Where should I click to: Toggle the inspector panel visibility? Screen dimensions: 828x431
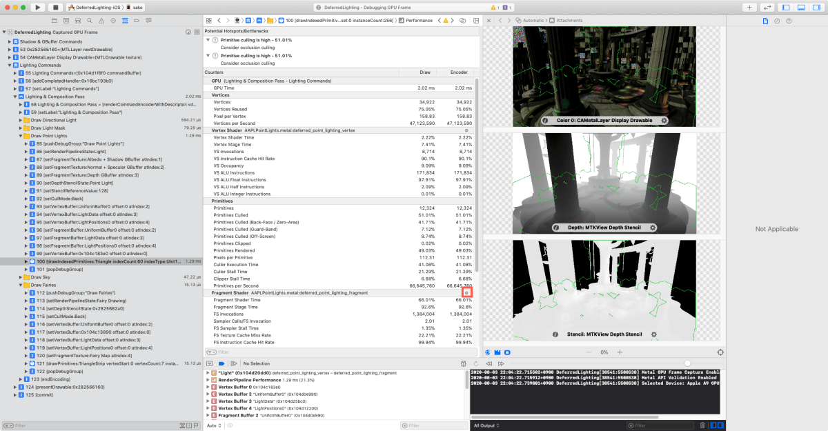tap(816, 7)
